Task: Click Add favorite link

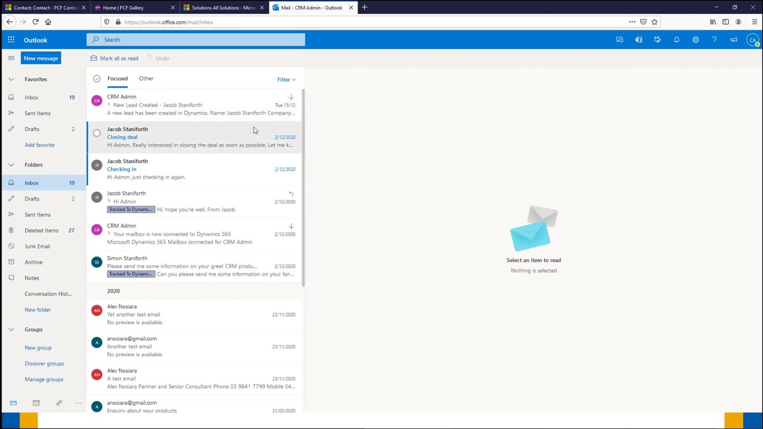Action: [39, 145]
